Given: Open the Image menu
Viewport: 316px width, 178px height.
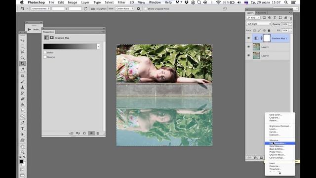Looking at the screenshot, I should 73,2.
